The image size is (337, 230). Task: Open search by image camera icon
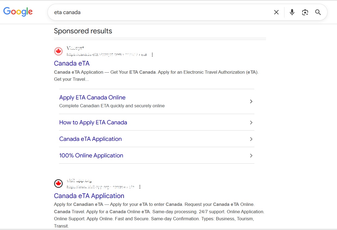pyautogui.click(x=305, y=12)
